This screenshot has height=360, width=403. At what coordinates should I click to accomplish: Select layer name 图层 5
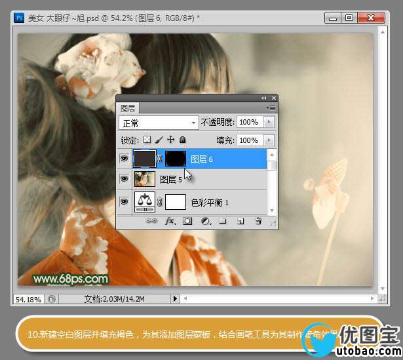coord(171,180)
